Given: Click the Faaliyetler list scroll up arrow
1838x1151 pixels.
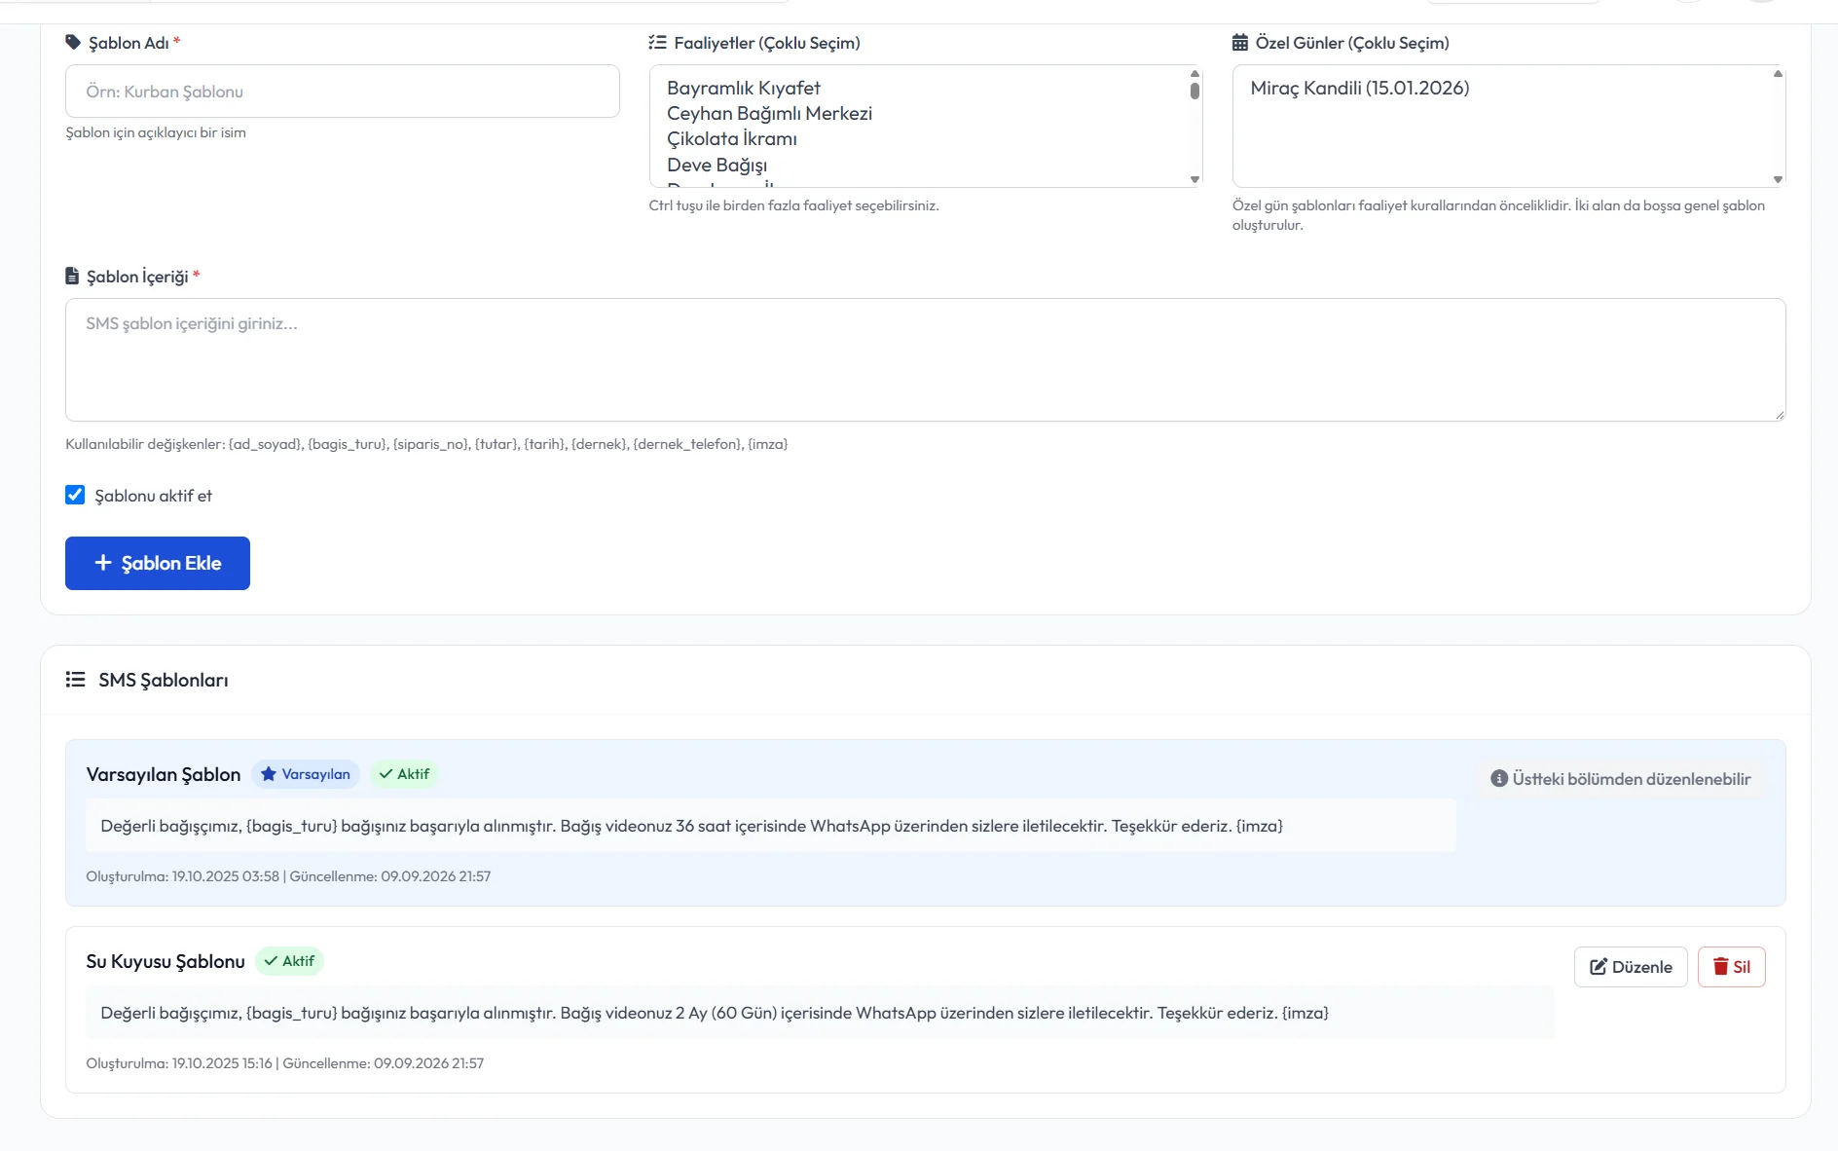Looking at the screenshot, I should click(1195, 73).
